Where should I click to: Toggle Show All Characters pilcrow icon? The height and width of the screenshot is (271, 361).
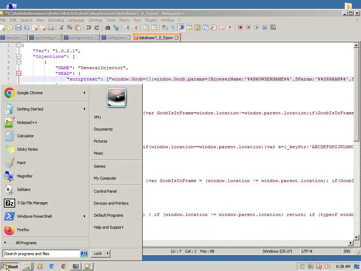pyautogui.click(x=173, y=28)
